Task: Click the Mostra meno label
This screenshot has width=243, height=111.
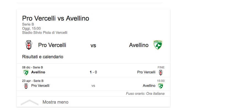Action: point(55,102)
